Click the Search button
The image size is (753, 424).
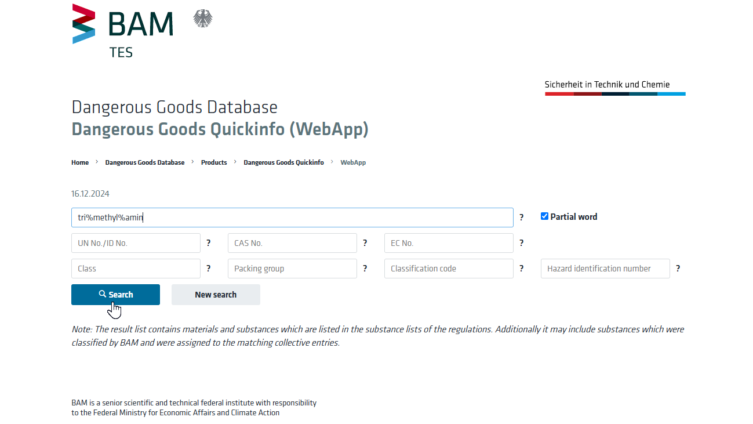point(115,295)
